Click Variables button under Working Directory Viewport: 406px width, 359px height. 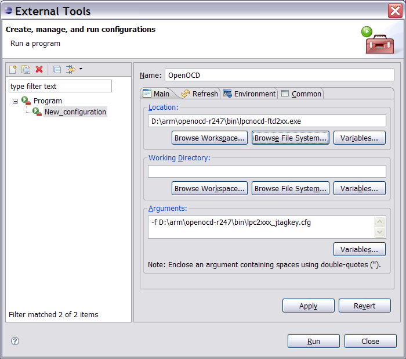point(360,188)
